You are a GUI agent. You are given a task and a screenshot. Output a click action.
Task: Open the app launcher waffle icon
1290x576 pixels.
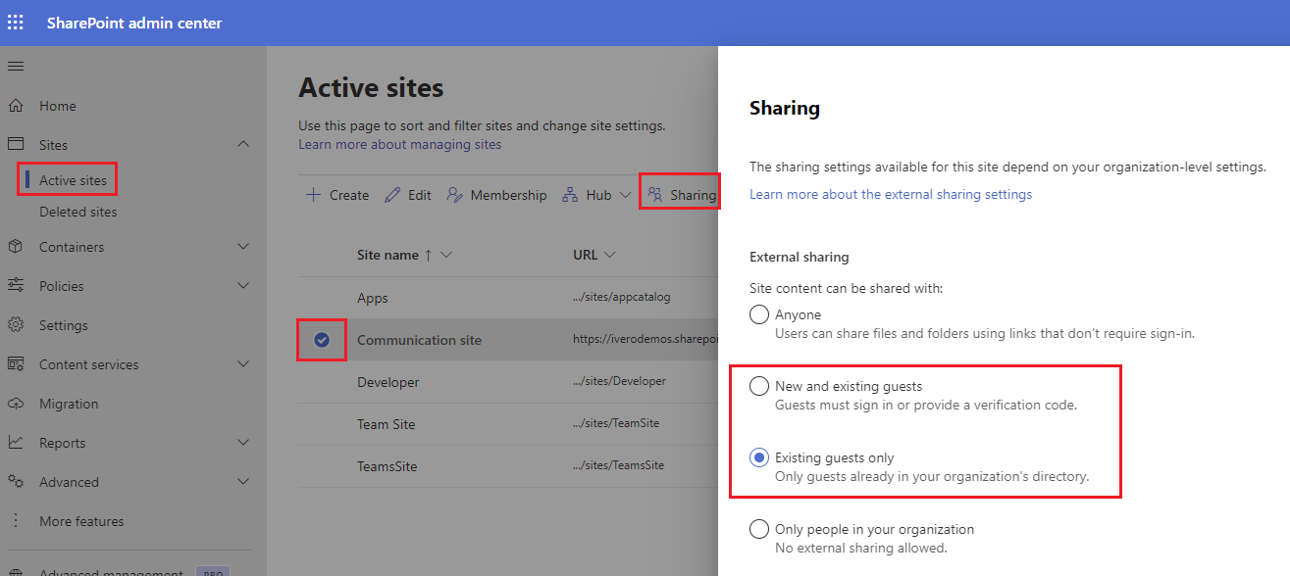[x=16, y=23]
